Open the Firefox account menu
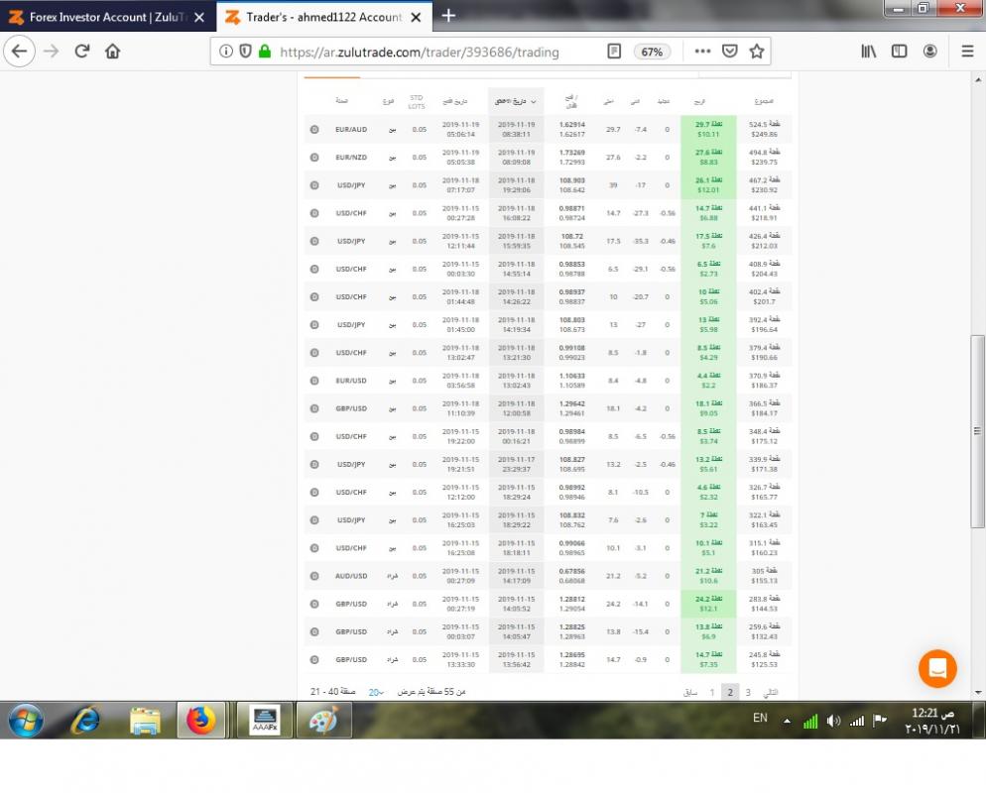Screen dimensions: 986x793 tap(930, 52)
